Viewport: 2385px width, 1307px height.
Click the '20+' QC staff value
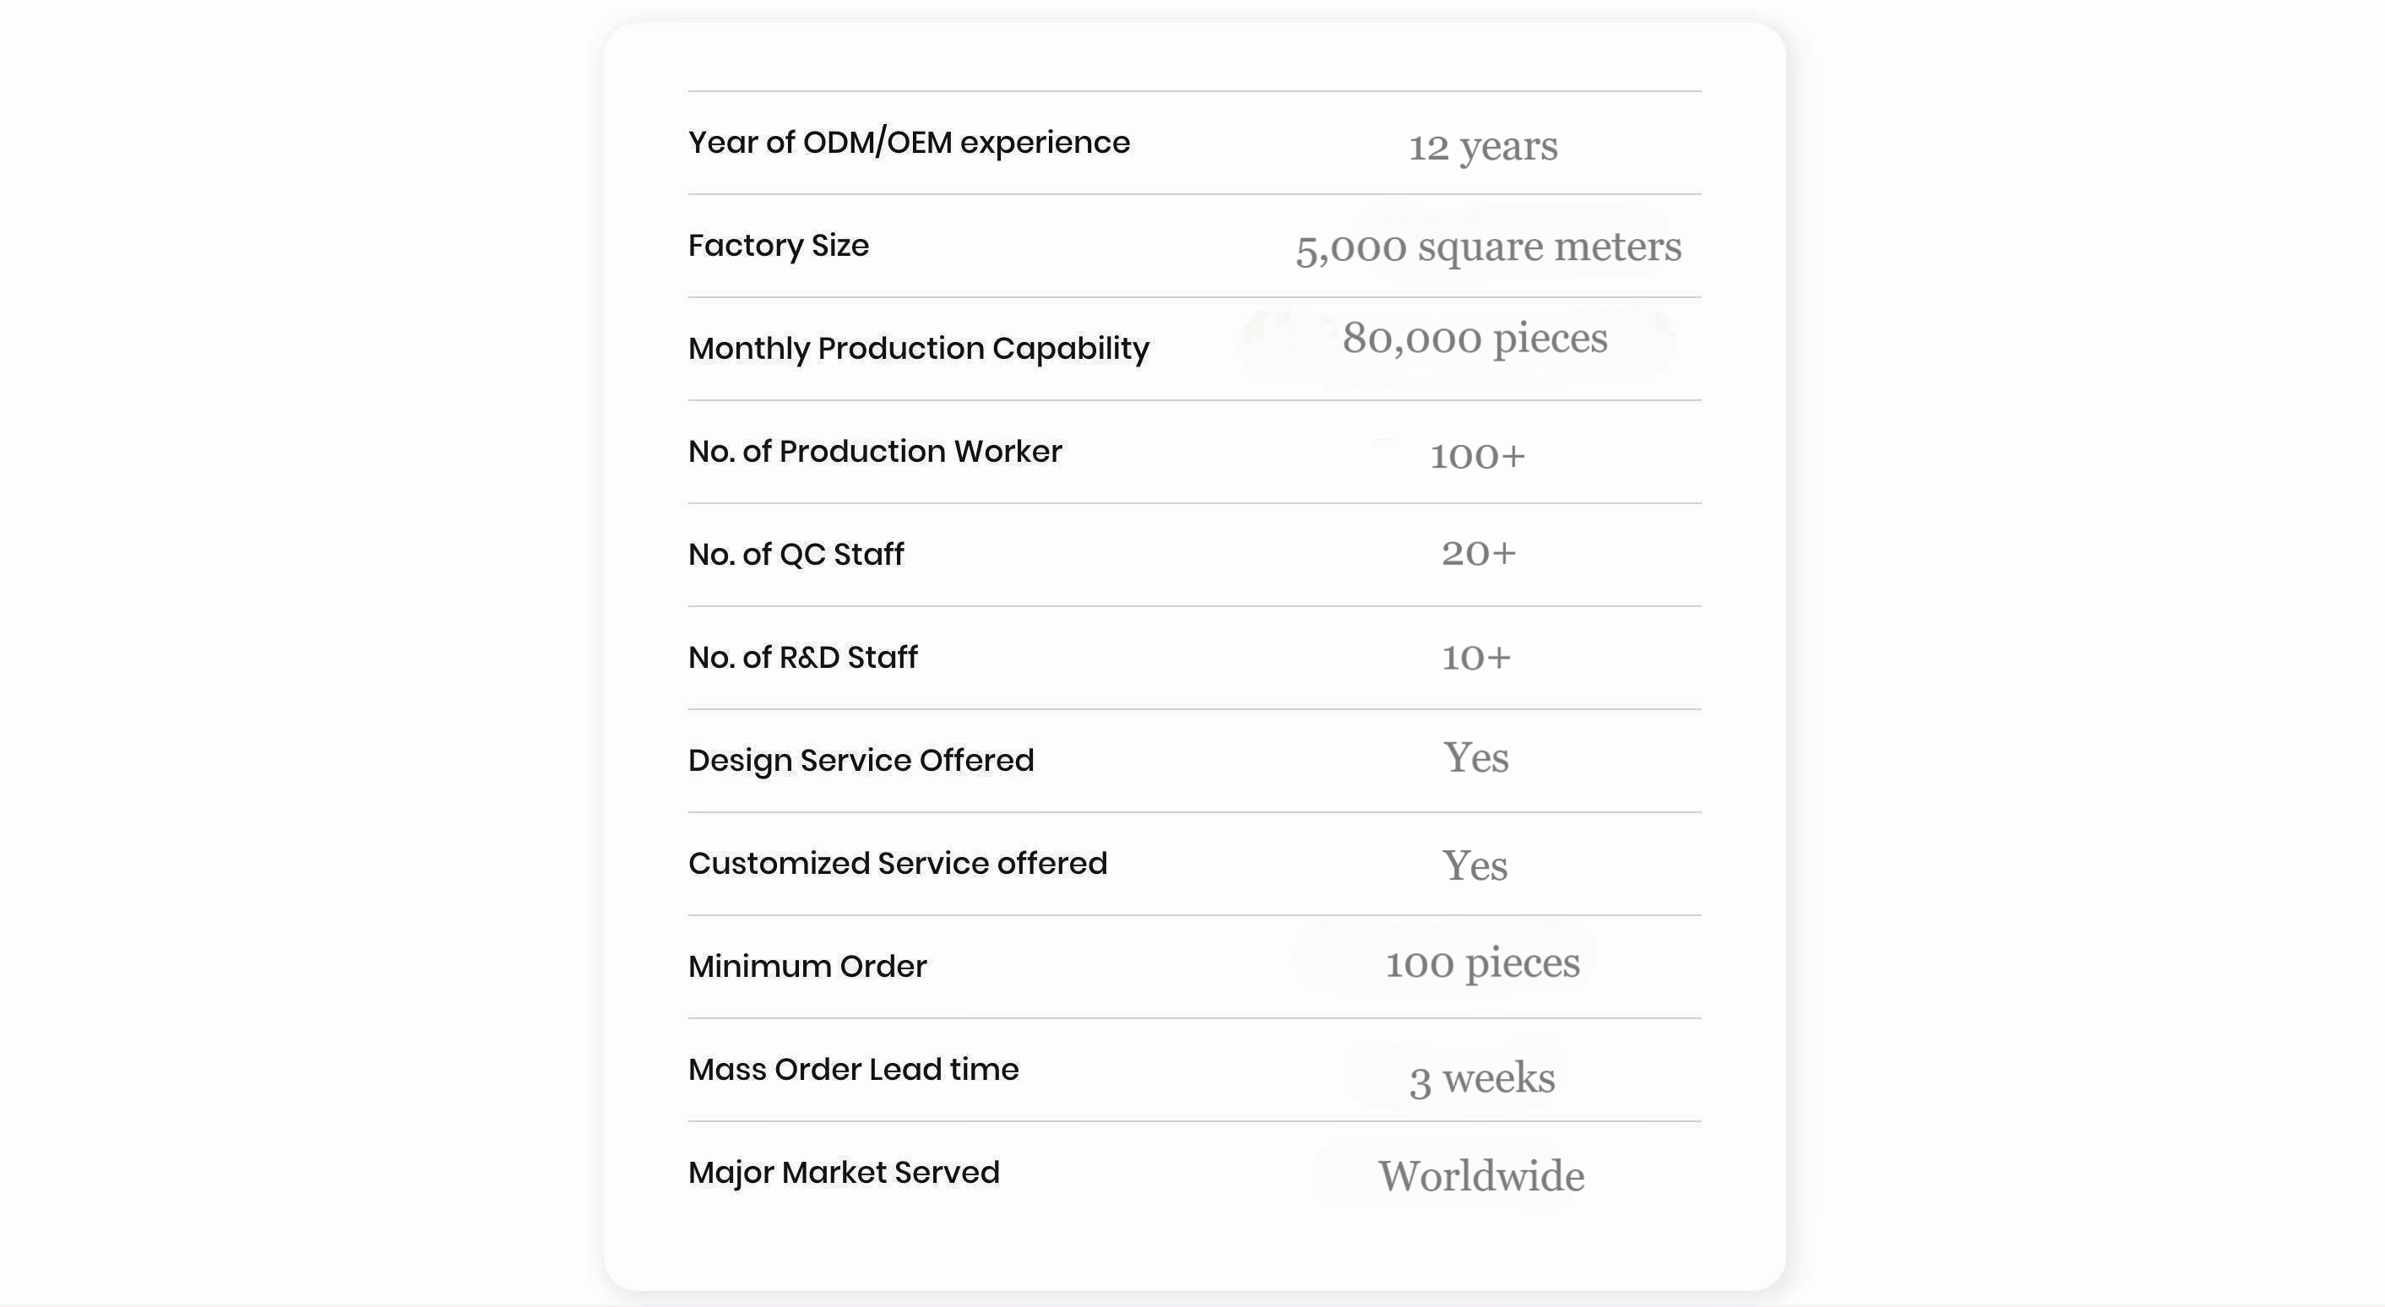click(1479, 554)
